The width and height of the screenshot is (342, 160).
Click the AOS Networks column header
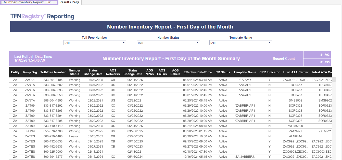tap(113, 72)
